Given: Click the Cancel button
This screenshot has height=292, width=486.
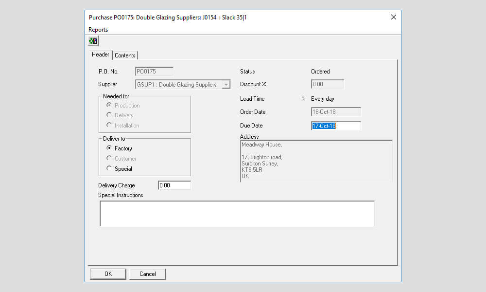Looking at the screenshot, I should pos(148,274).
